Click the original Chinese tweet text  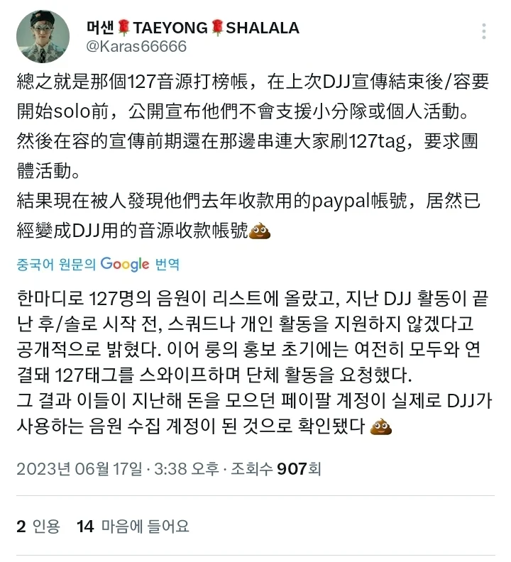(x=253, y=156)
